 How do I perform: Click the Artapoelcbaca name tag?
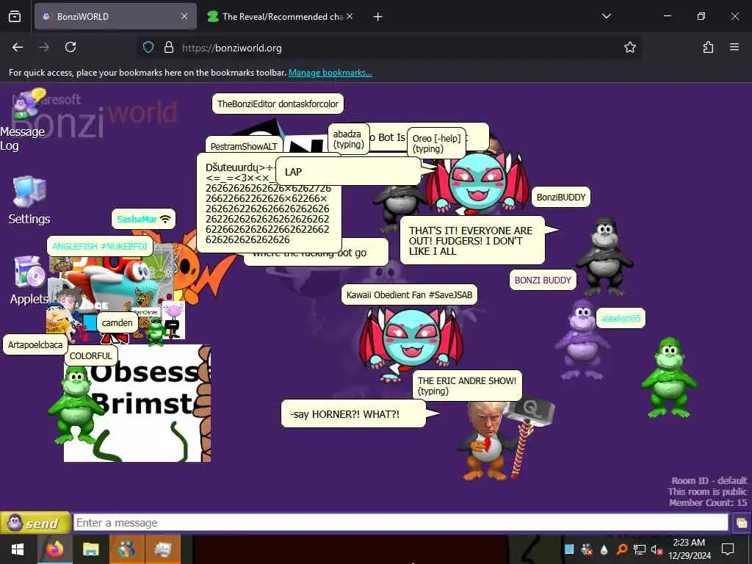(35, 345)
